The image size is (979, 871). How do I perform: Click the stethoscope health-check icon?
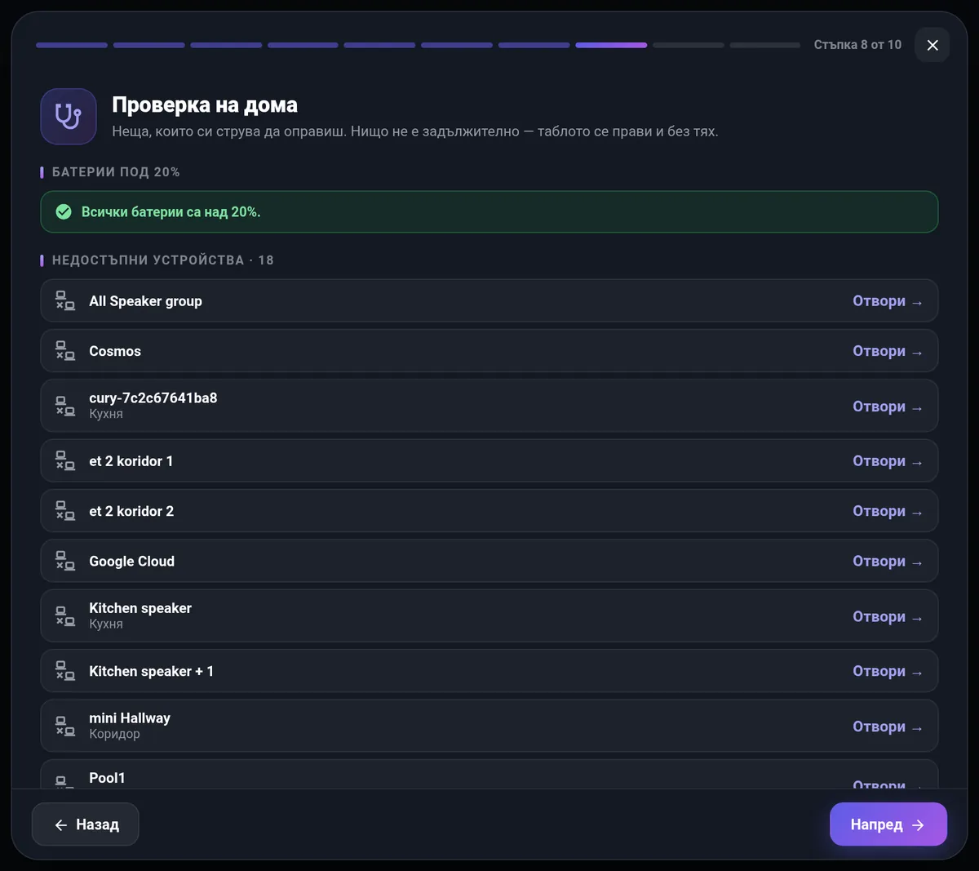coord(69,117)
